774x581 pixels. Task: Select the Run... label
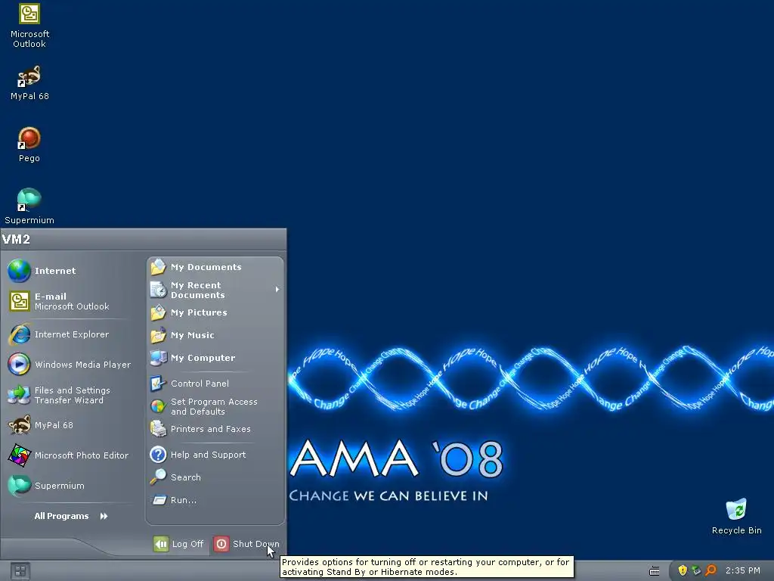point(183,500)
